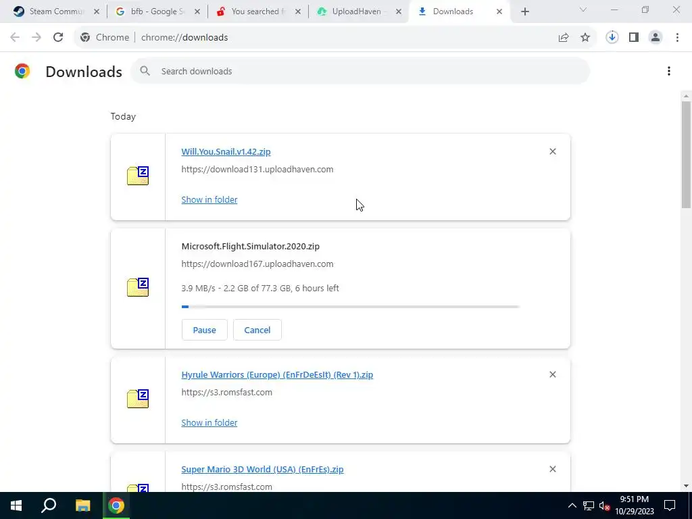Open the Chrome profile avatar
The image size is (692, 519).
[x=656, y=38]
